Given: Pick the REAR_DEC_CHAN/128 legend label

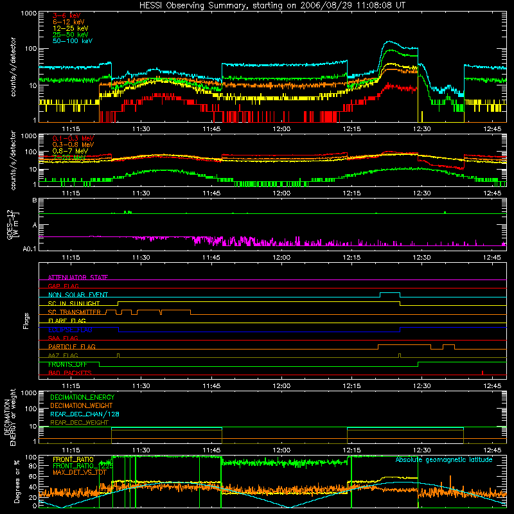Looking at the screenshot, I should 85,414.
